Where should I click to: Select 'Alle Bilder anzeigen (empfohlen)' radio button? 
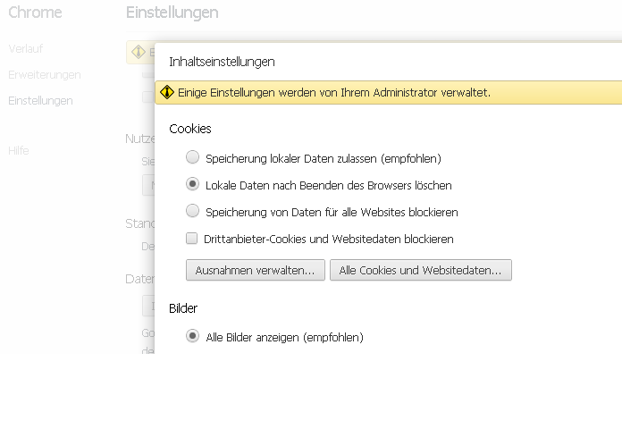pyautogui.click(x=192, y=336)
